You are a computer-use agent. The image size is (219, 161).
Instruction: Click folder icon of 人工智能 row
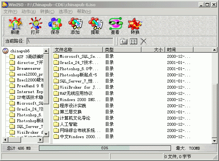point(56,124)
